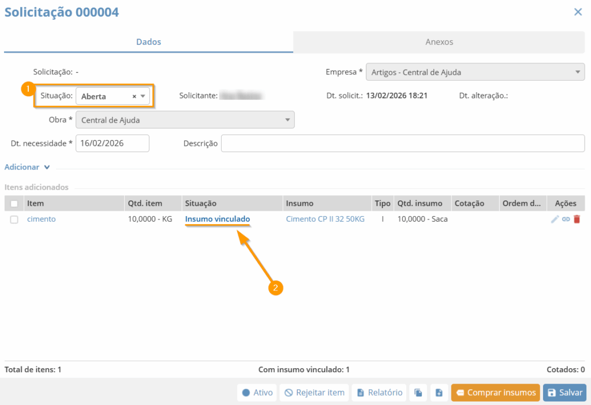The image size is (591, 405).
Task: Expand the Adicionar section
Action: click(27, 167)
